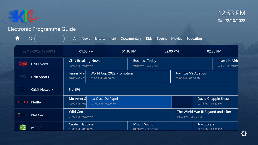Select World Cup 2022 Promotion programme
The width and height of the screenshot is (258, 145).
pyautogui.click(x=128, y=77)
